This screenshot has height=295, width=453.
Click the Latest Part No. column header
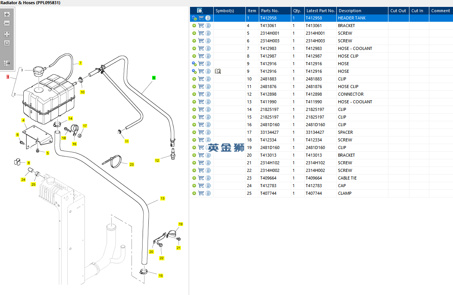coord(320,11)
